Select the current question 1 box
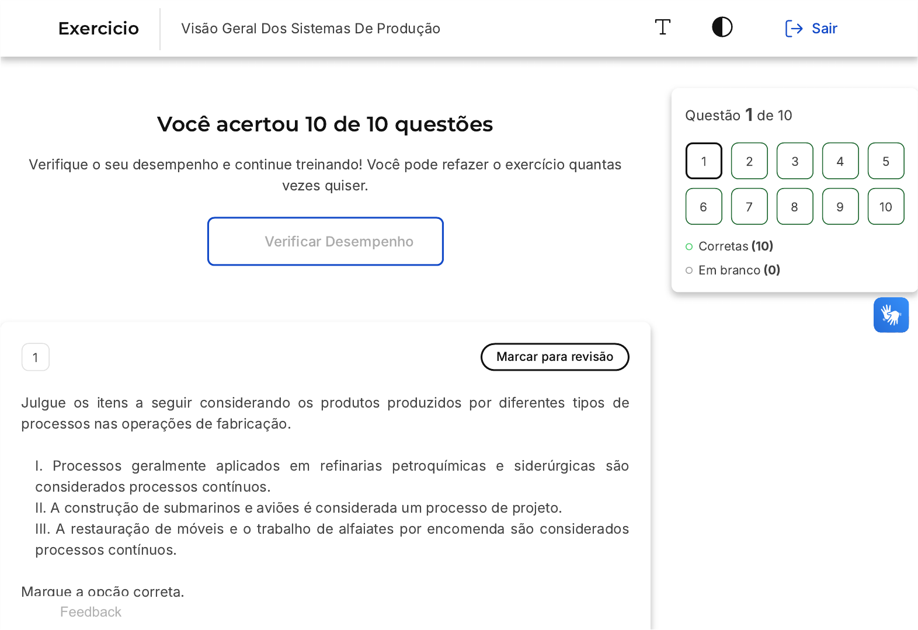Image resolution: width=918 pixels, height=630 pixels. click(x=704, y=161)
